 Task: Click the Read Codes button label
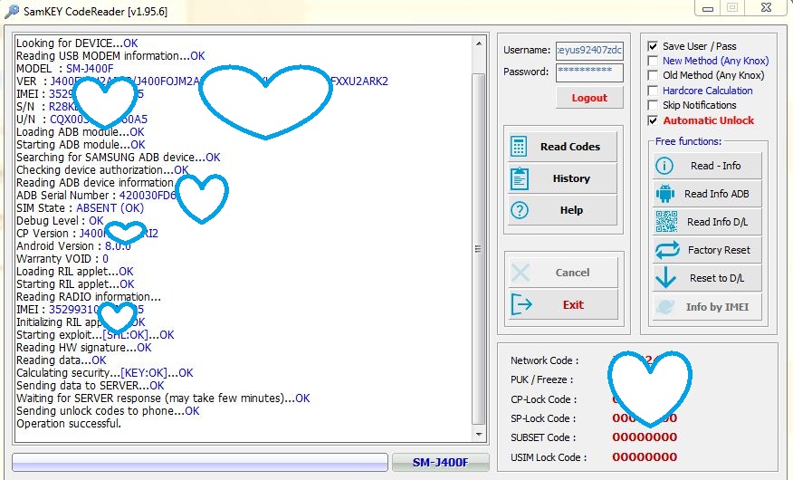point(570,147)
